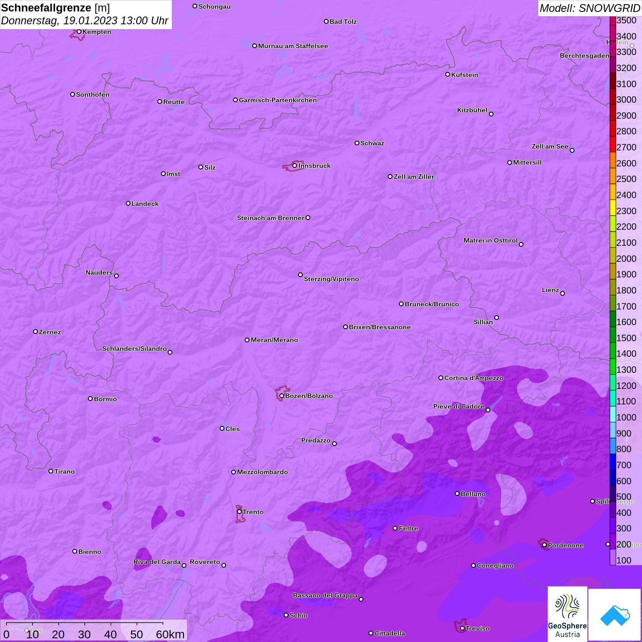This screenshot has width=642, height=642.
Task: Click the Sonthofen location dot
Action: [x=72, y=94]
